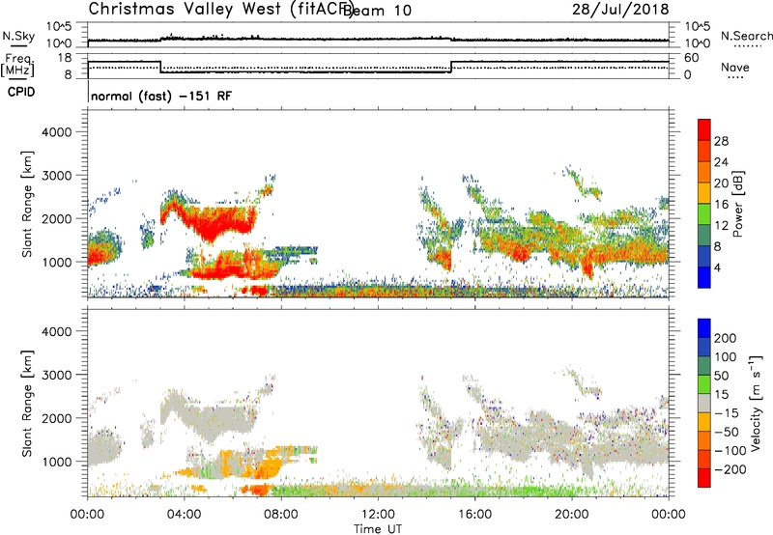Click the 'Christmas Valley West (fitACF)' title

coord(221,9)
